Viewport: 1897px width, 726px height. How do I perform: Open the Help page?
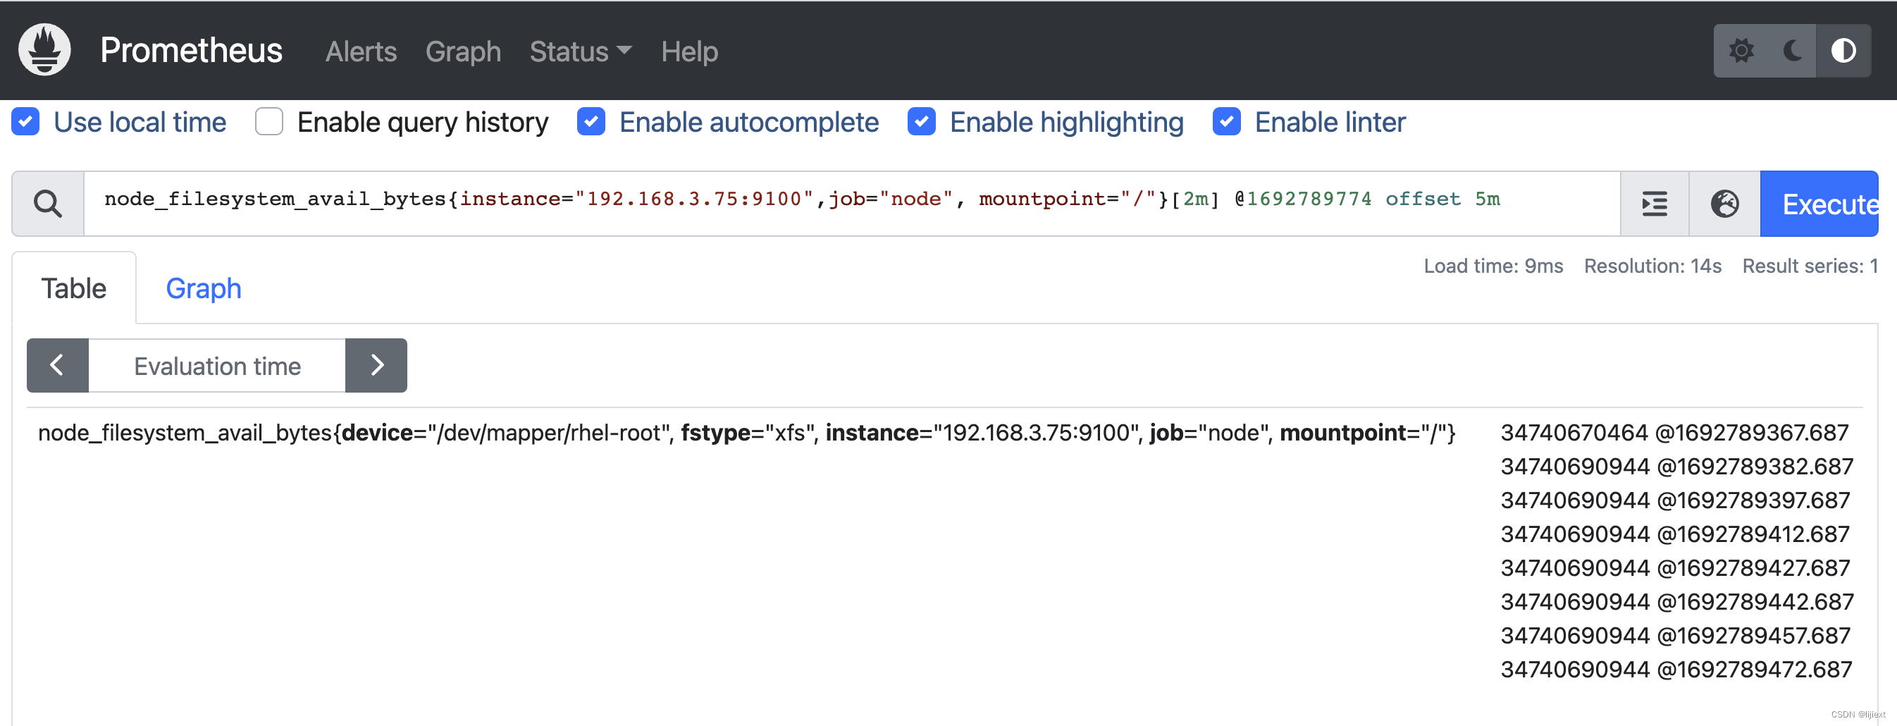[x=689, y=51]
